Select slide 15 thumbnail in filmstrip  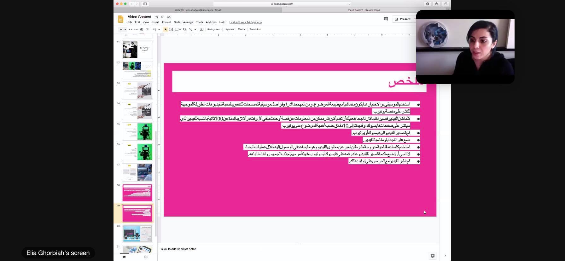(137, 131)
